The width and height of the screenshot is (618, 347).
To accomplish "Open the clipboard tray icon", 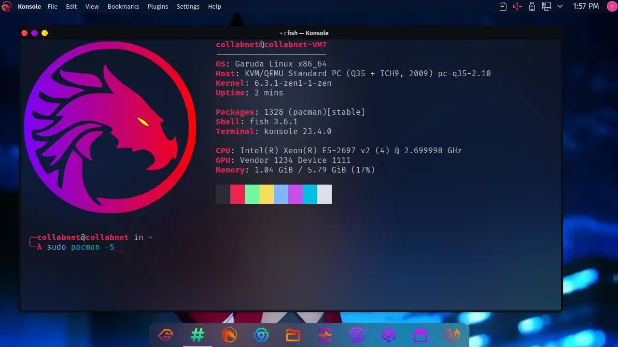I will [x=503, y=6].
